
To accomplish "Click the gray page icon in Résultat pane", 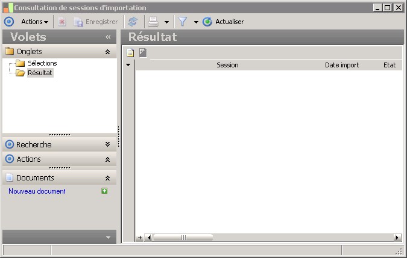I will pyautogui.click(x=143, y=52).
